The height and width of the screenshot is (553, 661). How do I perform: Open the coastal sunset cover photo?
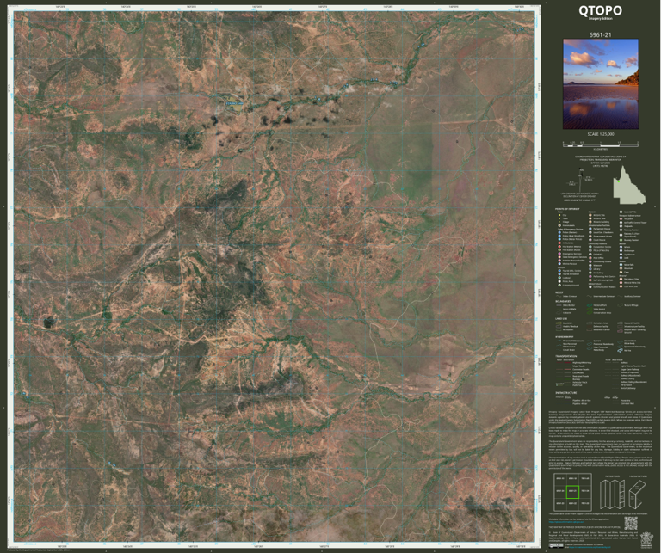(600, 84)
